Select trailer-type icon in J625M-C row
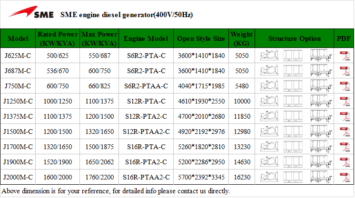 click(321, 56)
